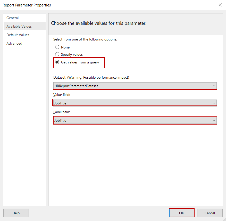The image size is (226, 221).
Task: Click the Report Parameter Properties title bar
Action: point(103,5)
